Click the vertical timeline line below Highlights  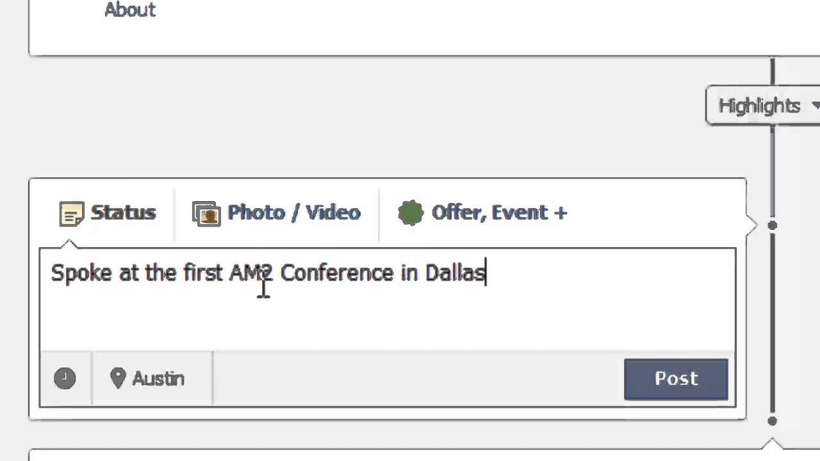click(x=773, y=166)
